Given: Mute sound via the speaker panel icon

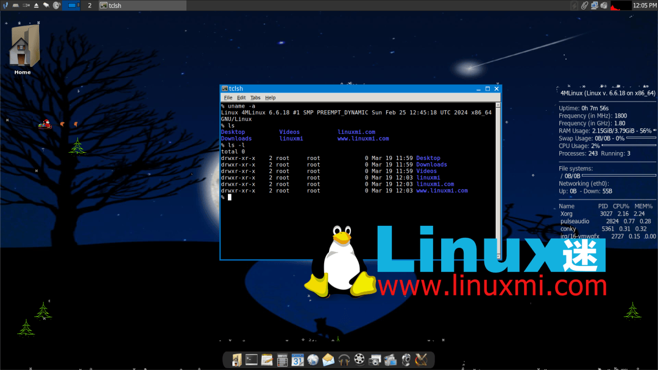Looking at the screenshot, I should tap(56, 5).
